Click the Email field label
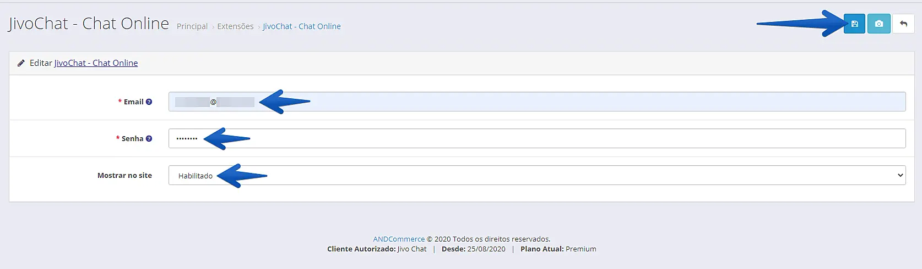The height and width of the screenshot is (269, 922). 133,102
